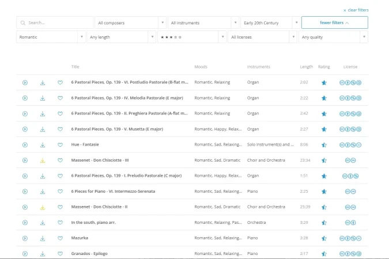Favorite the IV. Melodia Pastorale track
389x259 pixels.
60,98
